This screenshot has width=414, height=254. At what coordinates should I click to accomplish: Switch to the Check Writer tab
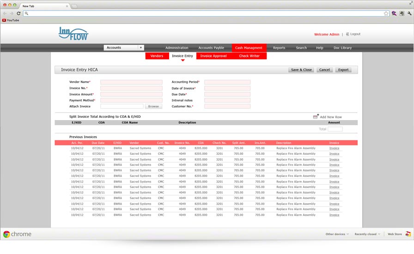click(x=249, y=56)
